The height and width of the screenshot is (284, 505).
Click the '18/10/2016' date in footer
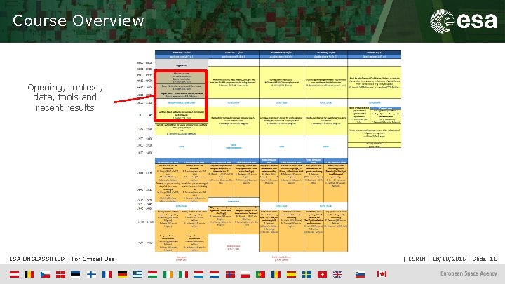[x=449, y=259]
